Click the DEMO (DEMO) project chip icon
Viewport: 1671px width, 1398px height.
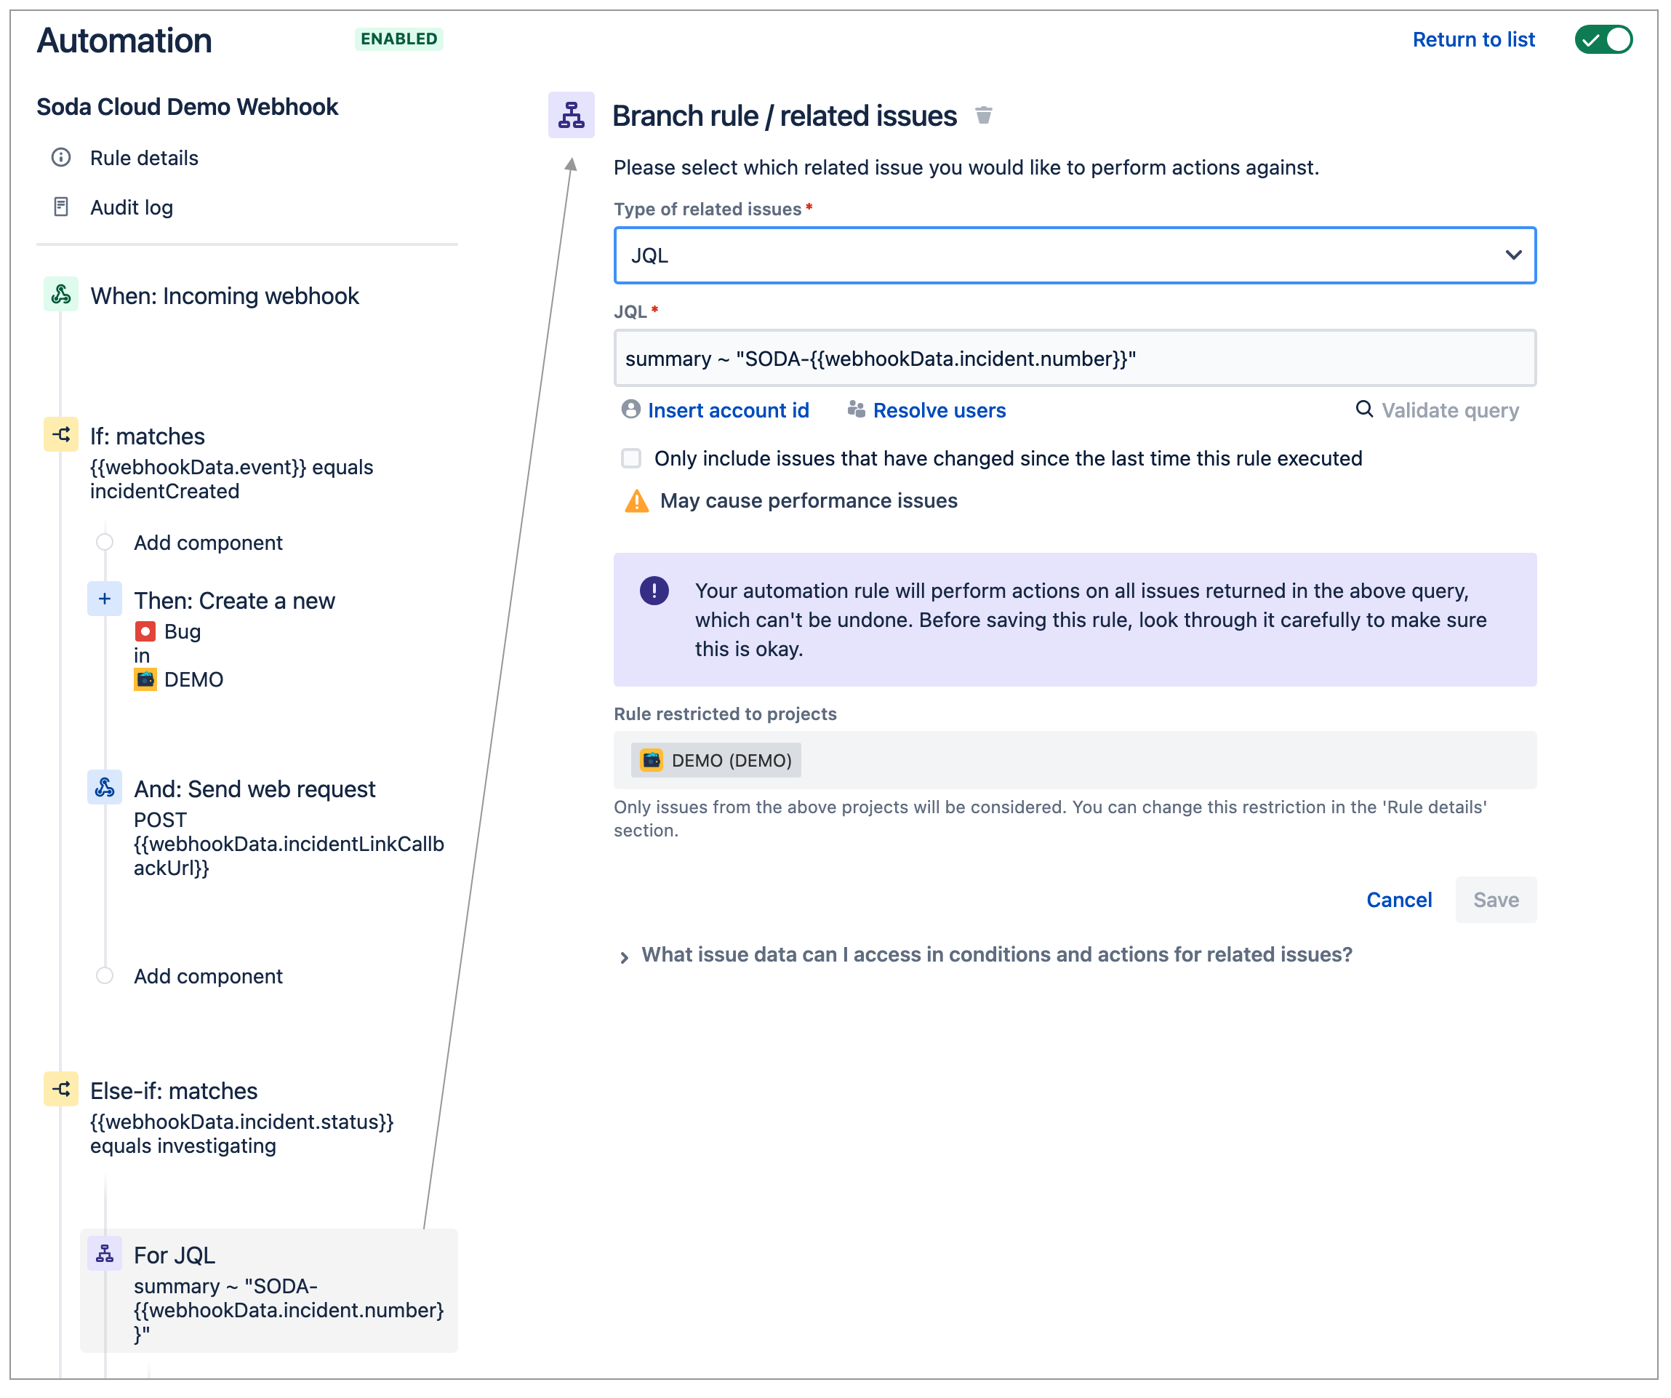(x=652, y=761)
